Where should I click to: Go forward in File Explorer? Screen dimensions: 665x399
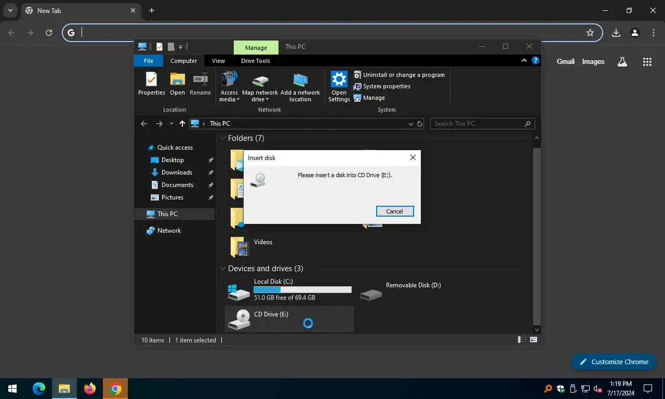[159, 124]
